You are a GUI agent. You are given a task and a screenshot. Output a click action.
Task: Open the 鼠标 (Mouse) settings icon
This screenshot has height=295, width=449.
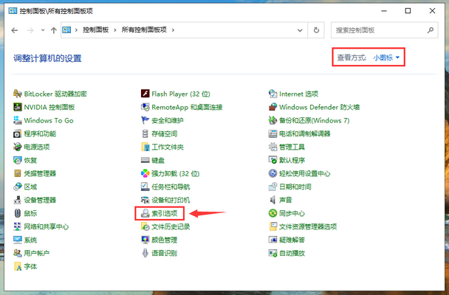click(30, 213)
